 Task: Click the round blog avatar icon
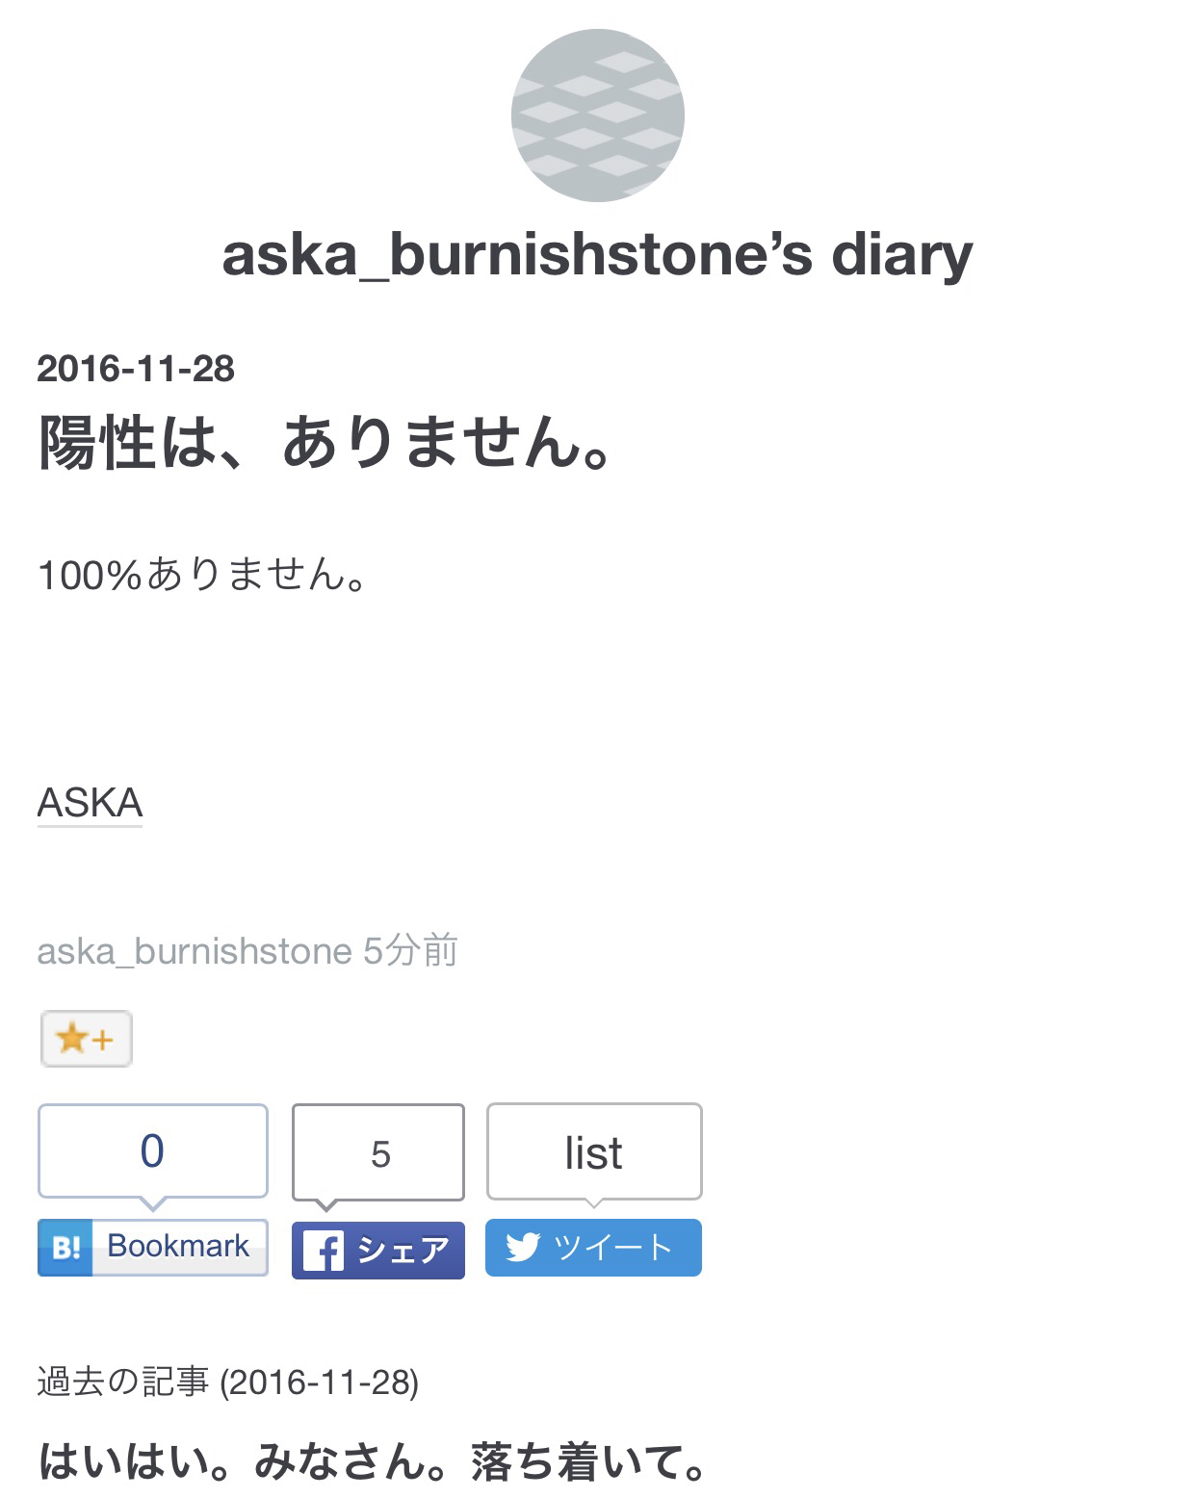coord(597,115)
